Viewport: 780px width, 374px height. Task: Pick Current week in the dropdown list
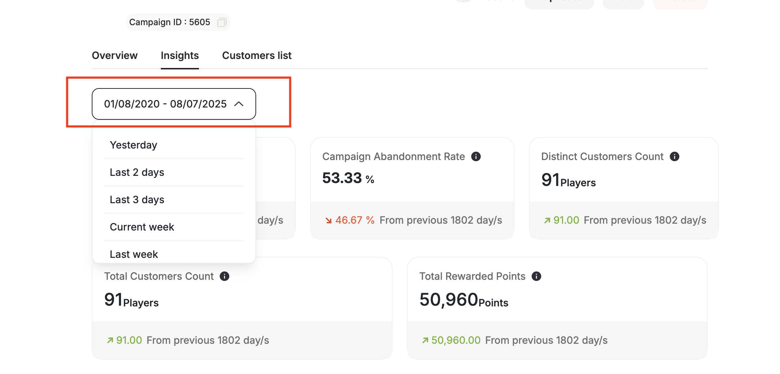coord(142,227)
